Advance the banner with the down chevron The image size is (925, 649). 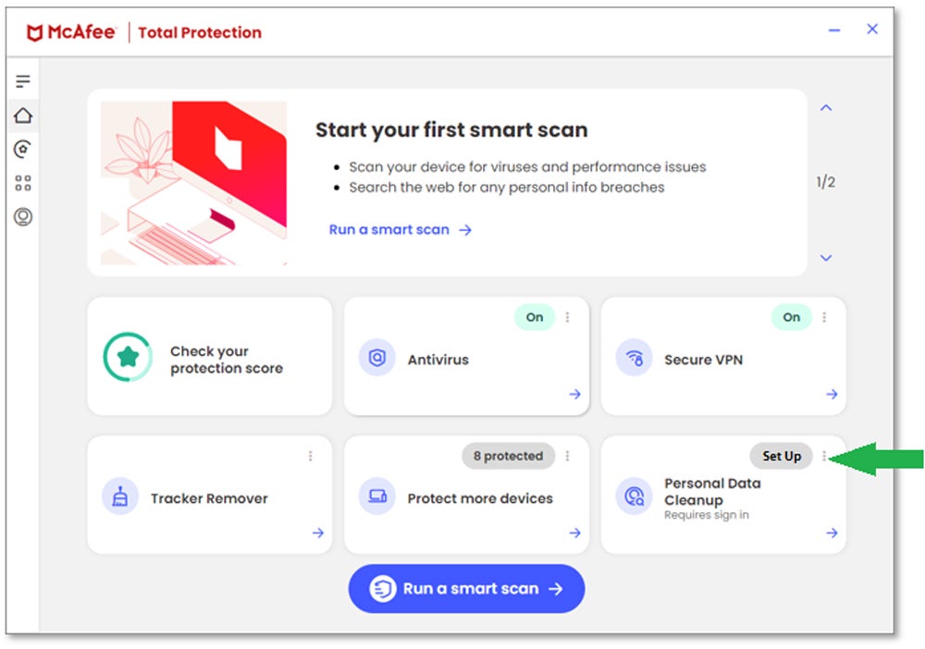[x=825, y=258]
